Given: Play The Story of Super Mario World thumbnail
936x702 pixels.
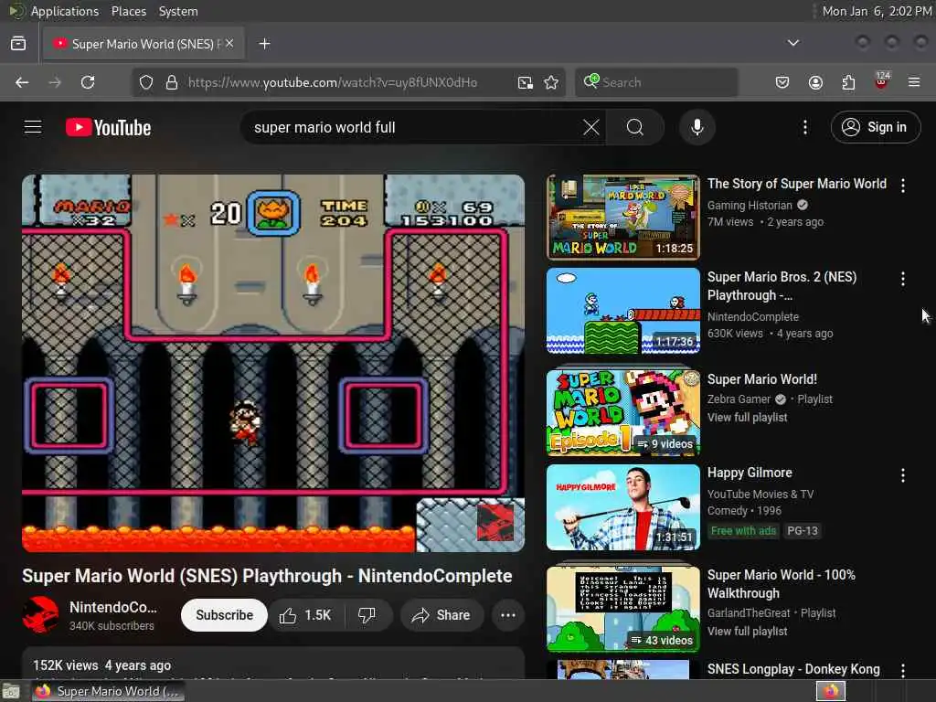Looking at the screenshot, I should pos(623,218).
